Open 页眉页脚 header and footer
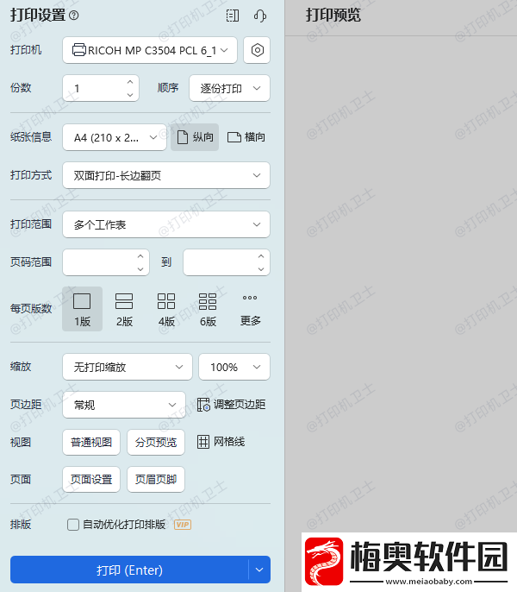The height and width of the screenshot is (592, 517). coord(156,480)
